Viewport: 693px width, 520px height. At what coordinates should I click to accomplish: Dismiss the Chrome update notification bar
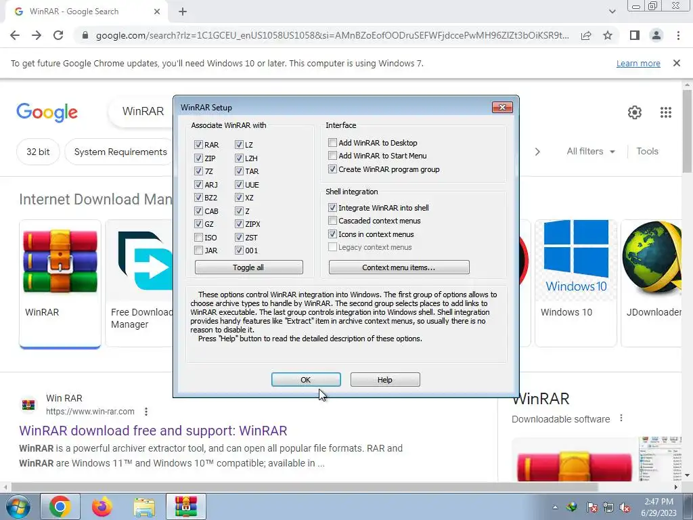677,63
